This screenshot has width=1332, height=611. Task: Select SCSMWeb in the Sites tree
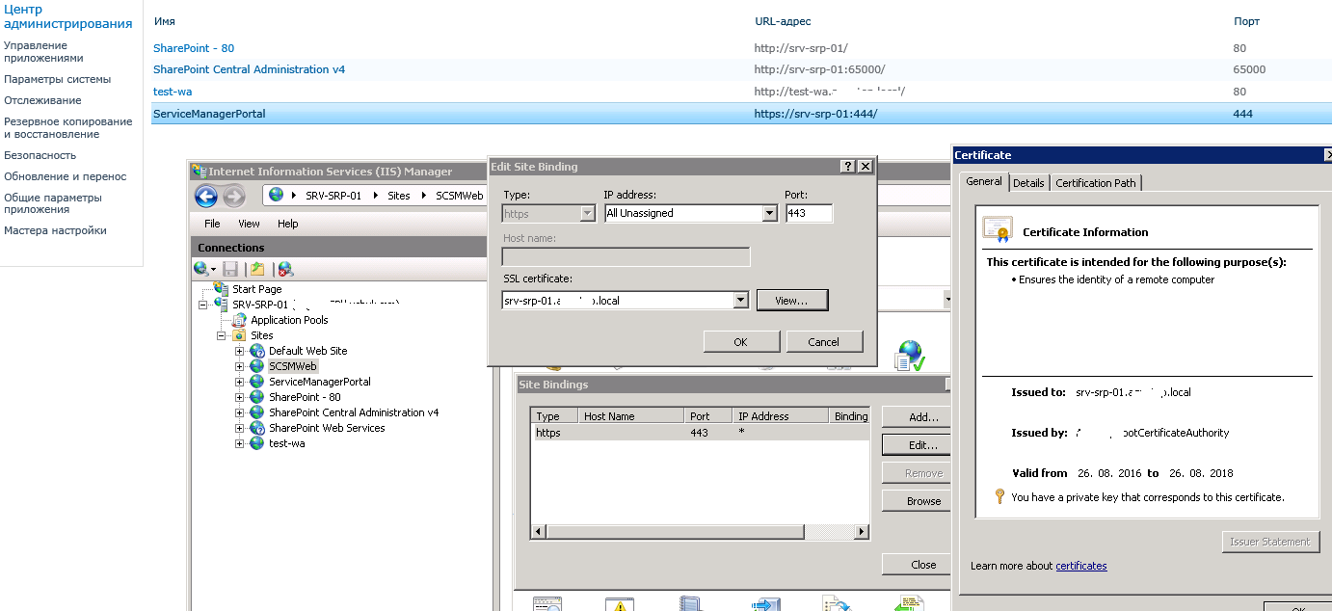tap(293, 366)
